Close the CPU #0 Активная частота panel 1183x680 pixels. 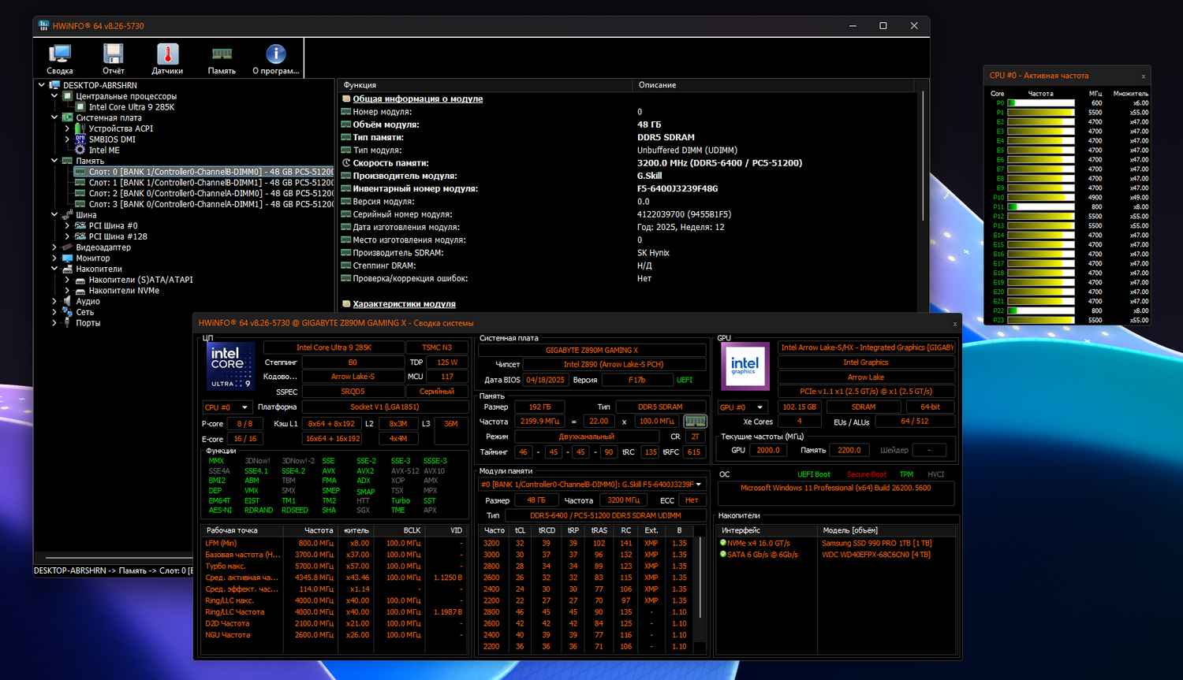1143,76
